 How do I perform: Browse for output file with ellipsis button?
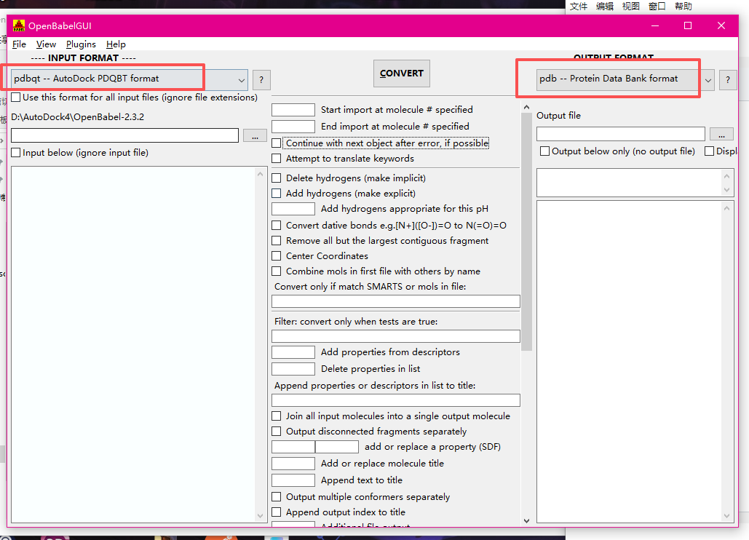pyautogui.click(x=721, y=134)
